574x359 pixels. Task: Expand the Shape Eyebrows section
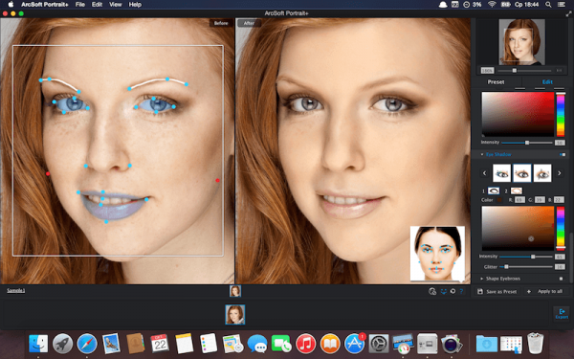coord(482,279)
